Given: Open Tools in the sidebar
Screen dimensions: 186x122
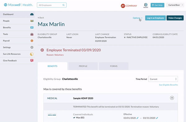Looking at the screenshot, I should tap(17, 34).
